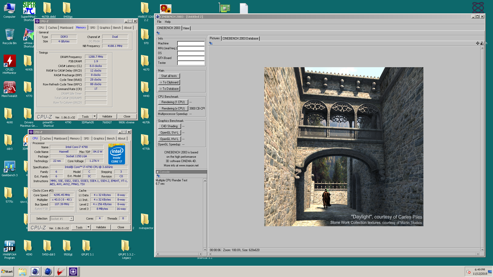The width and height of the screenshot is (493, 277).
Task: Open Bench tab in upper CPU-Z window
Action: [x=117, y=28]
